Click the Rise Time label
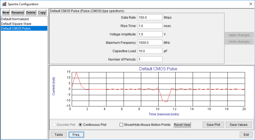The image size is (255, 140). pos(129,26)
